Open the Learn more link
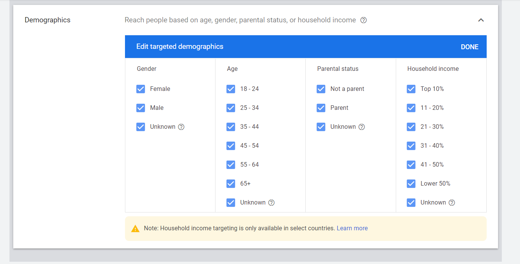The height and width of the screenshot is (264, 520). point(352,228)
